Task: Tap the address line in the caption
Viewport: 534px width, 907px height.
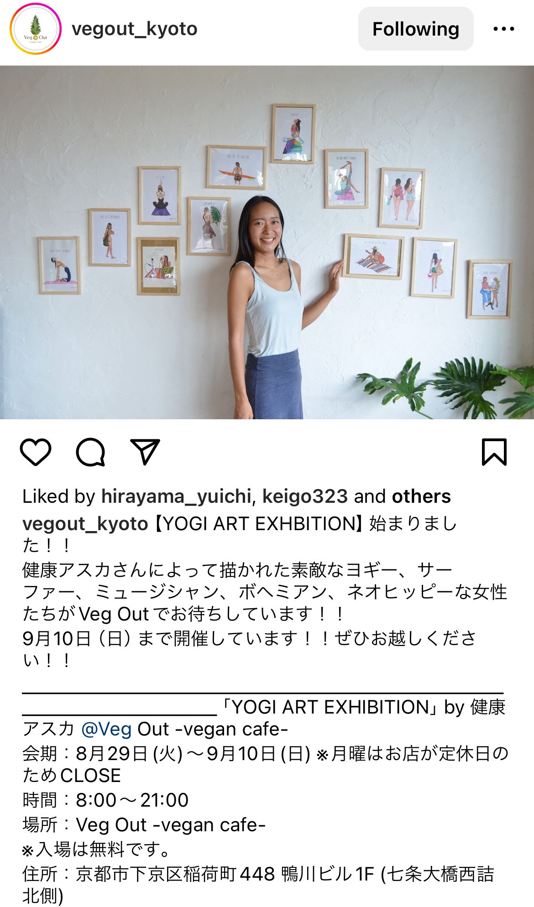Action: [258, 885]
